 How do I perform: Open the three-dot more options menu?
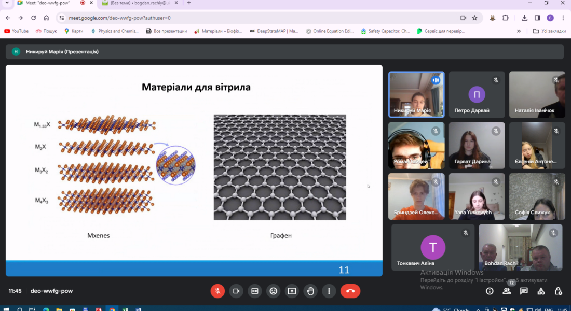(329, 291)
